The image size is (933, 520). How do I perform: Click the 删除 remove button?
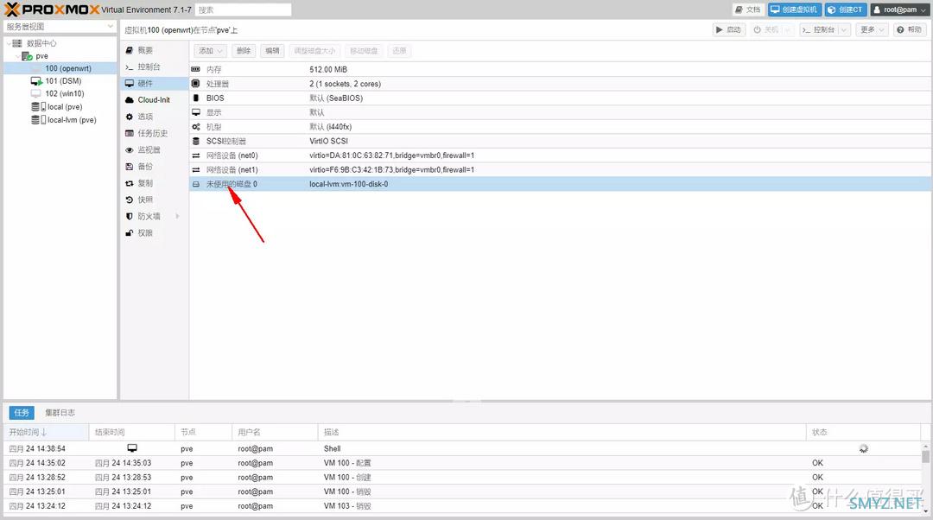[x=244, y=51]
